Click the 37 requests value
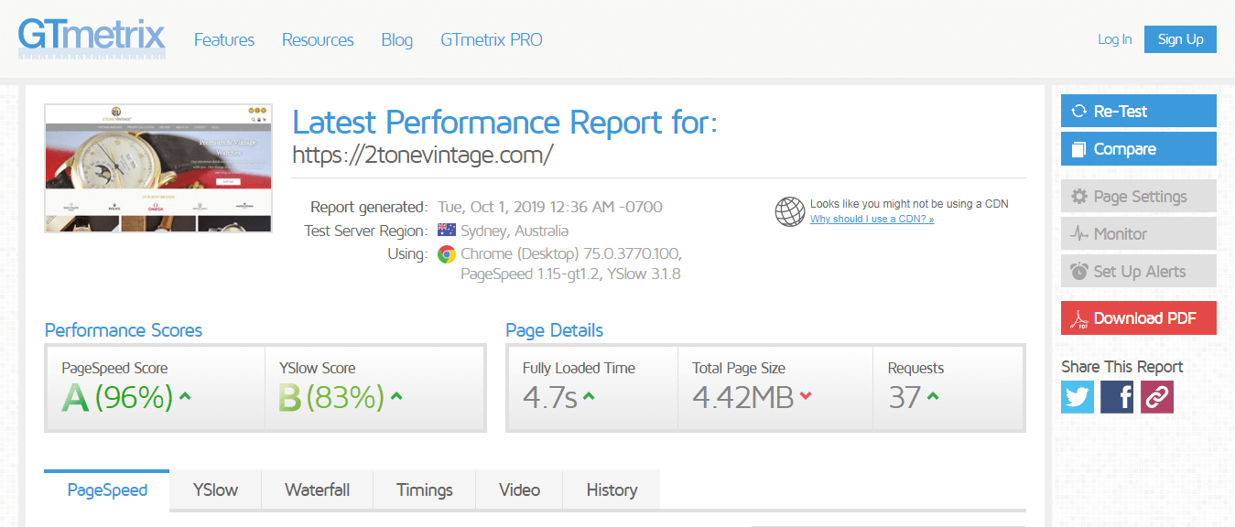 tap(905, 398)
